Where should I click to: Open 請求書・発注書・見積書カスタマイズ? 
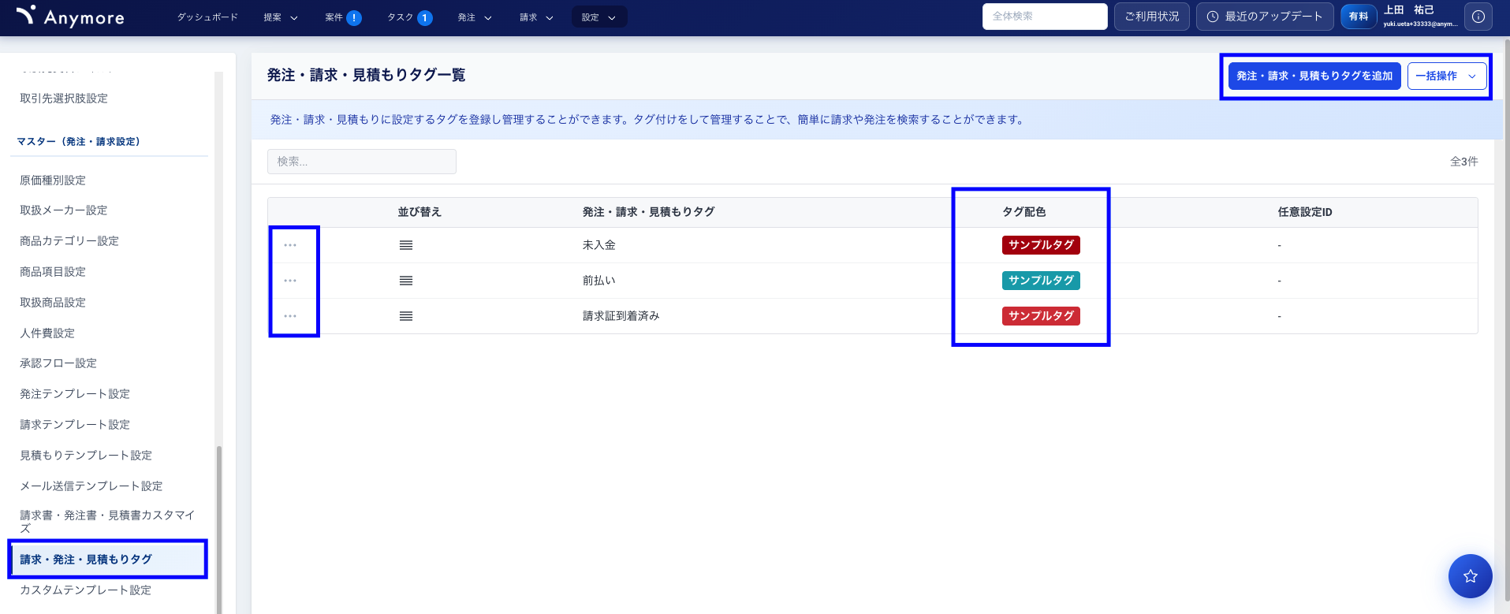pyautogui.click(x=107, y=522)
